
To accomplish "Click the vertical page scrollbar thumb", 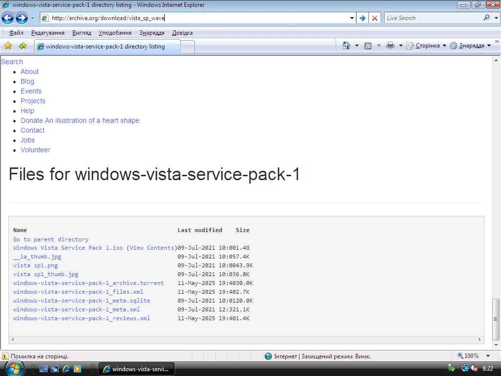I will [496, 319].
